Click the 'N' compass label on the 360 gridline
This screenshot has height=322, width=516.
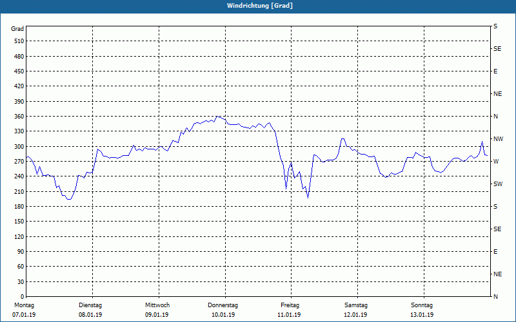point(495,117)
